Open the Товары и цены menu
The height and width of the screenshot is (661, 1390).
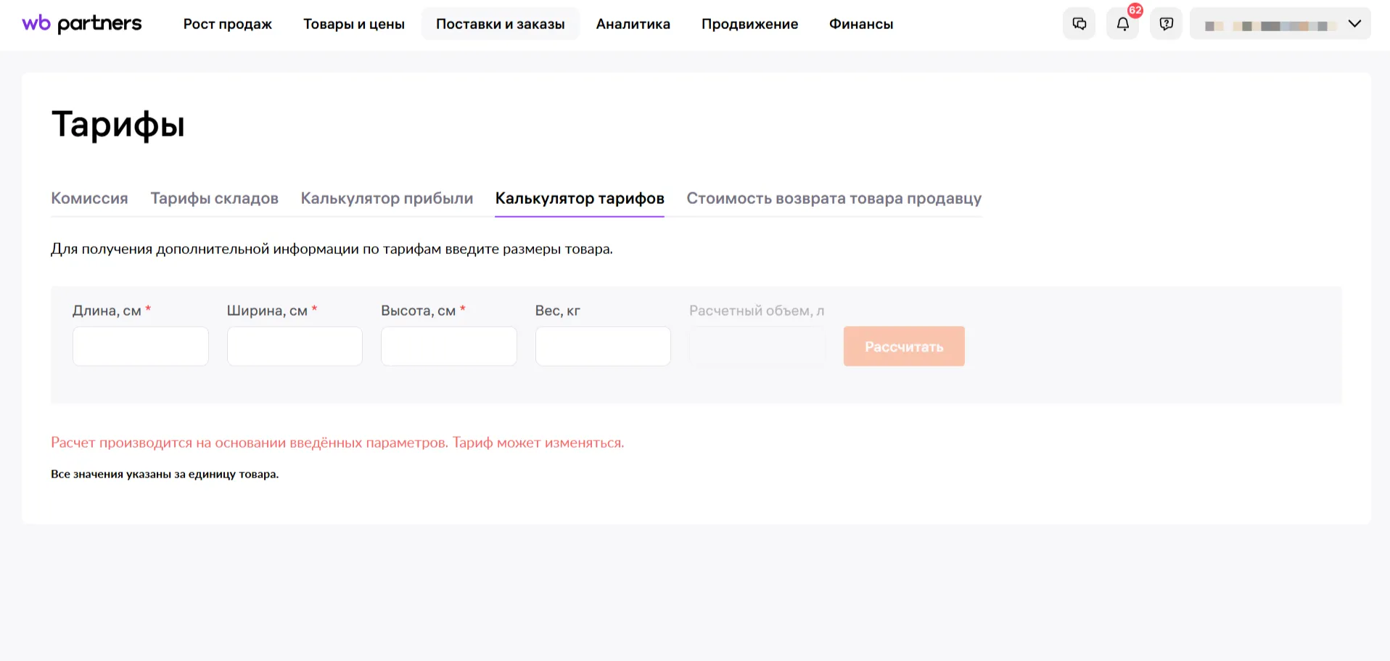pyautogui.click(x=353, y=24)
